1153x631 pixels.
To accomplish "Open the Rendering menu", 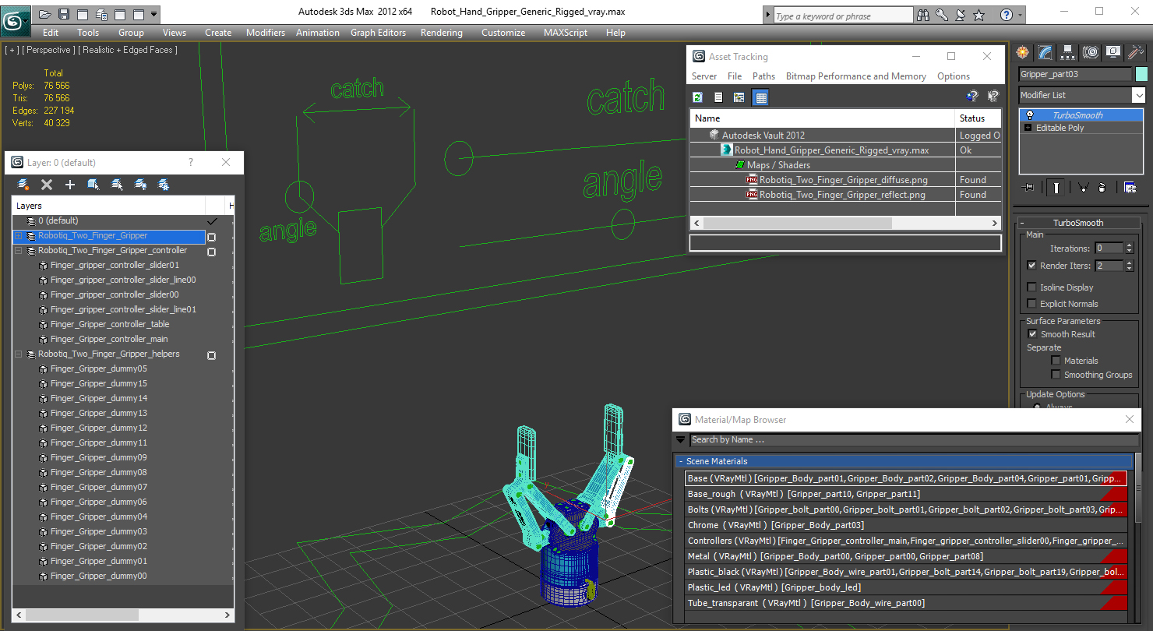I will tap(441, 33).
